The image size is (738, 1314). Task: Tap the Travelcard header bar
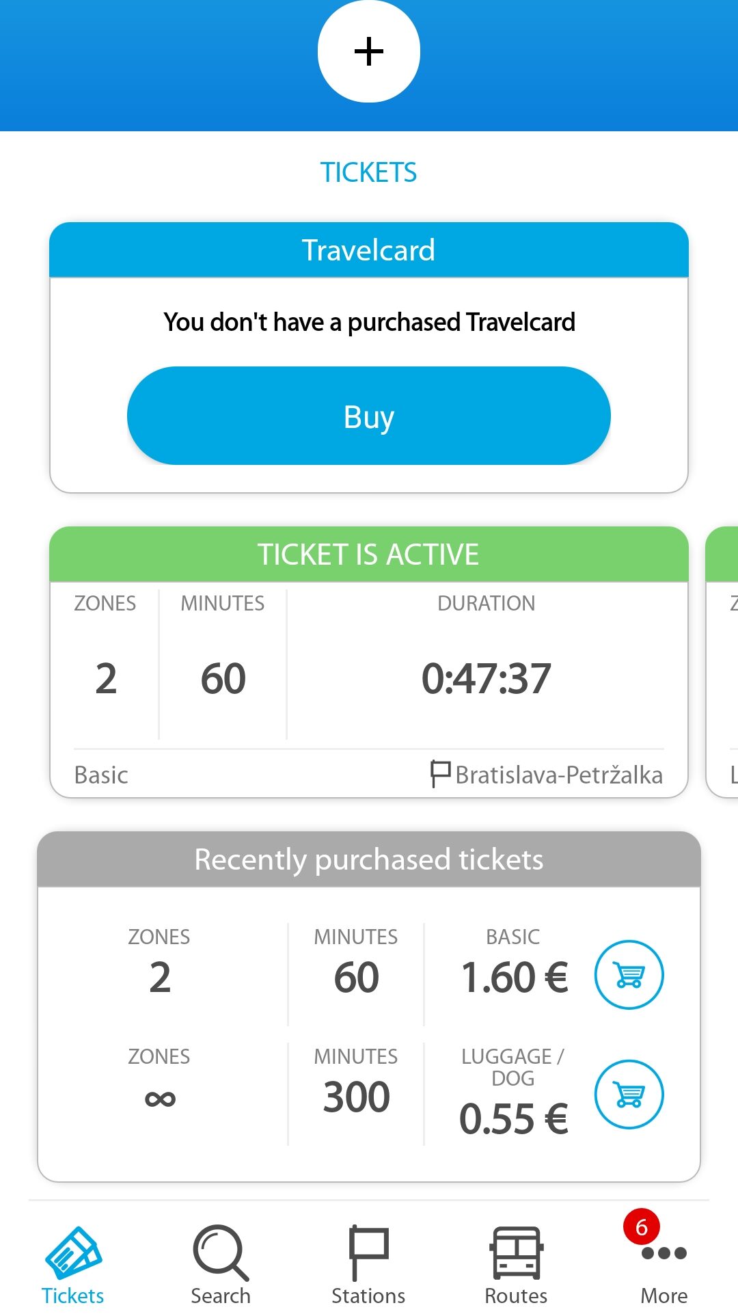pos(369,250)
